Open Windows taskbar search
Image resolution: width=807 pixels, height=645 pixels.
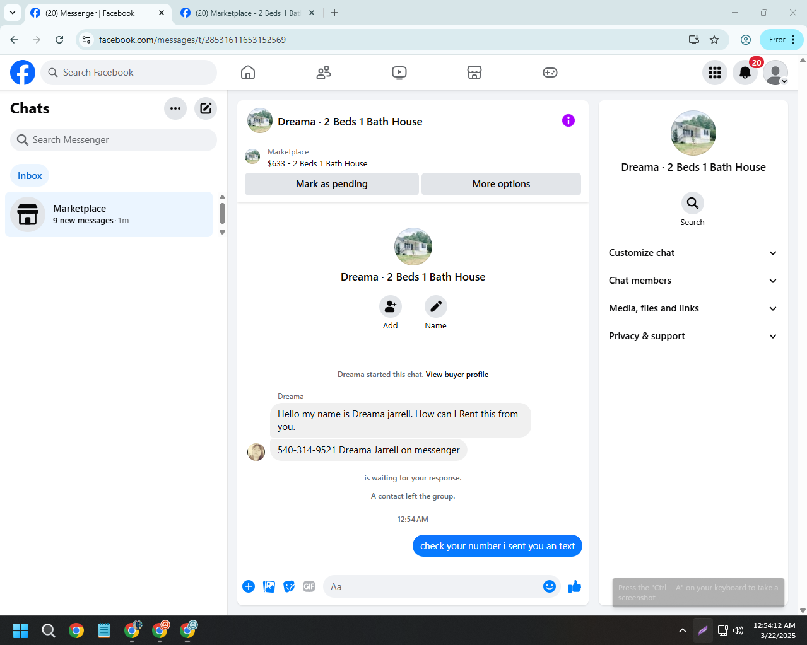tap(49, 630)
